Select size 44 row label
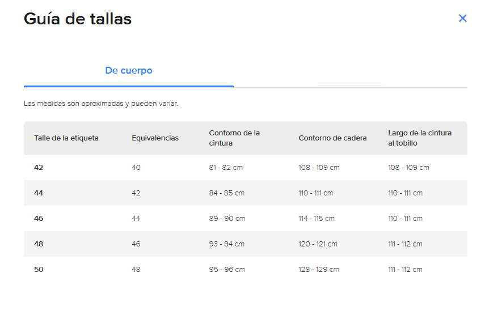Screen dimensions: 485x311 [39, 193]
